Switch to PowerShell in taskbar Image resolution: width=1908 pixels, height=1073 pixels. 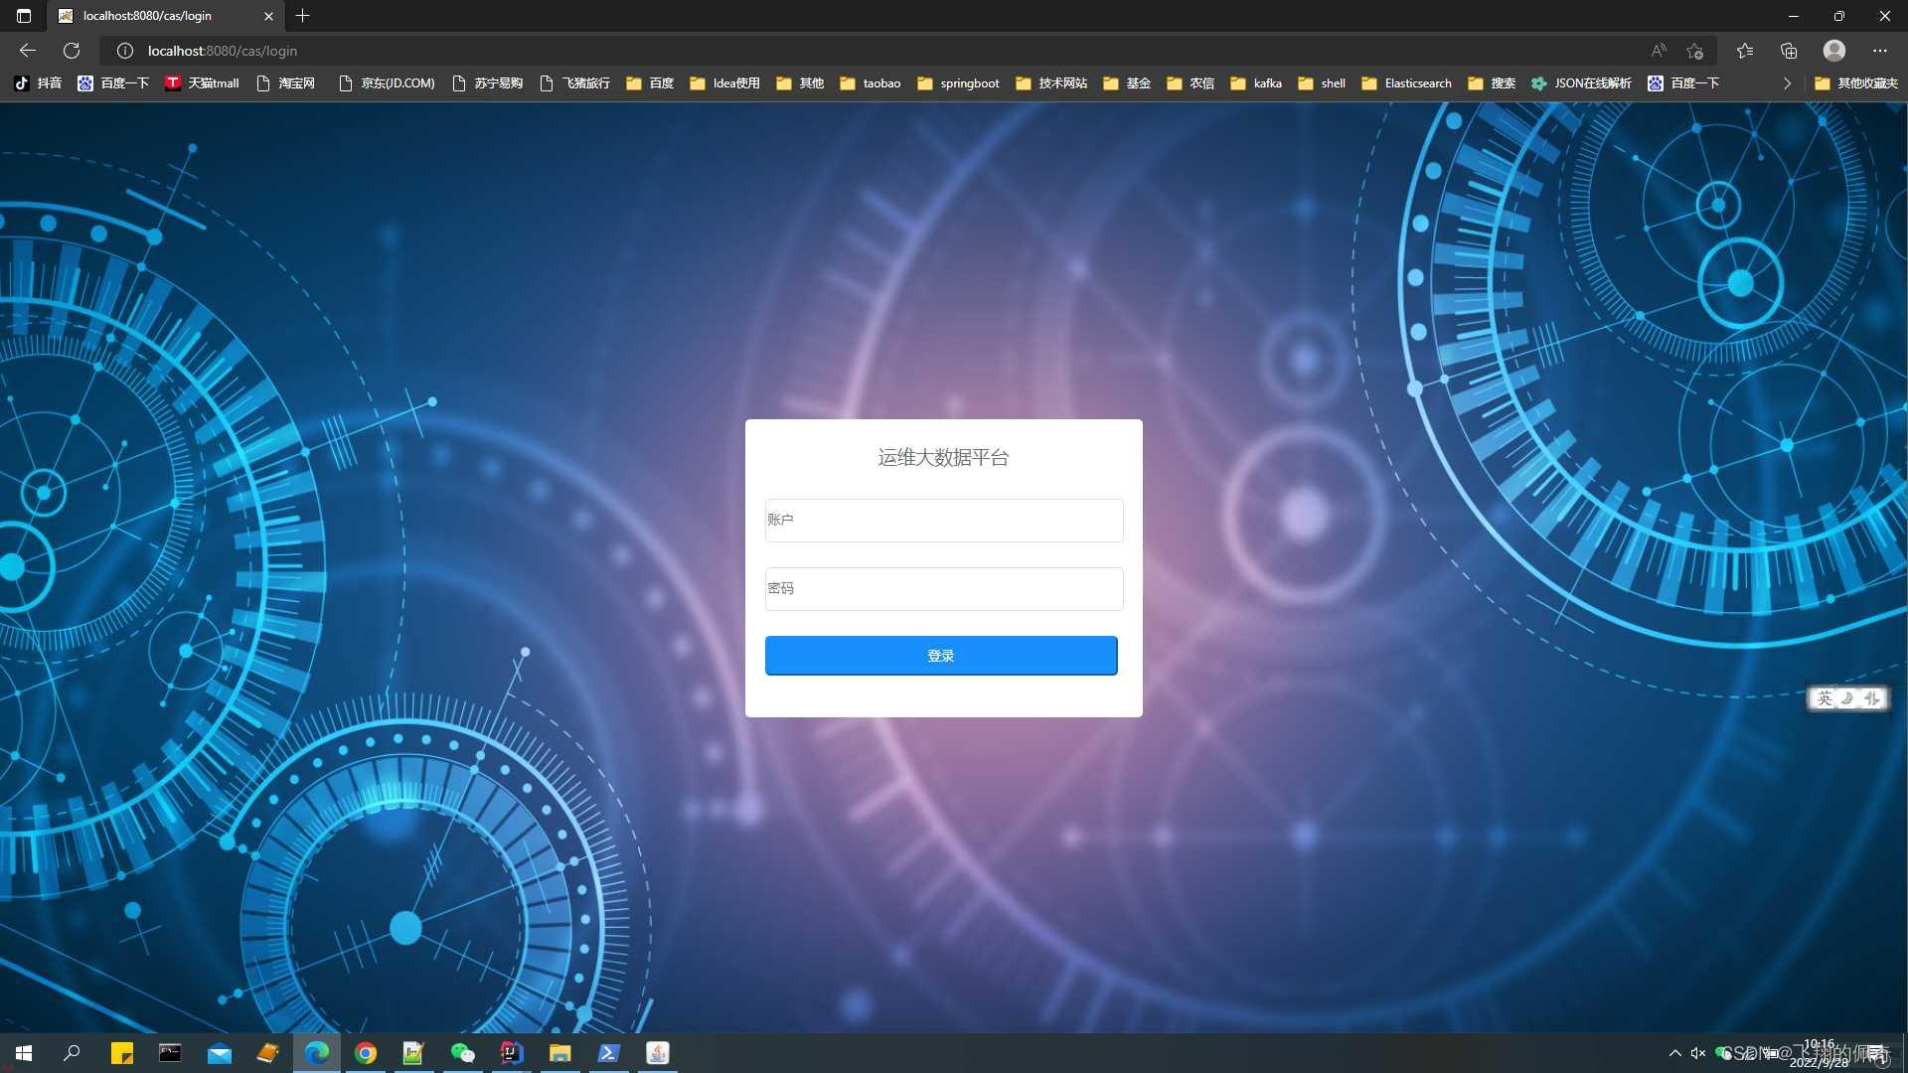[608, 1053]
